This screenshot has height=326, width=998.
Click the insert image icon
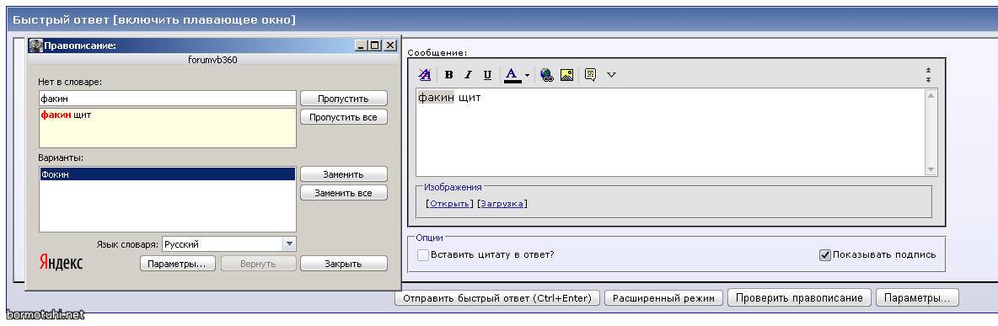click(566, 75)
